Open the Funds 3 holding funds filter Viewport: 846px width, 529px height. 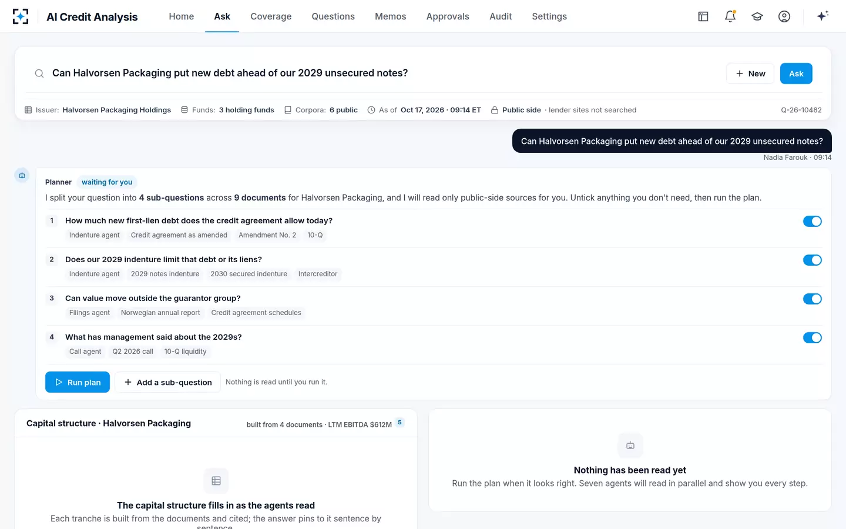(x=227, y=110)
